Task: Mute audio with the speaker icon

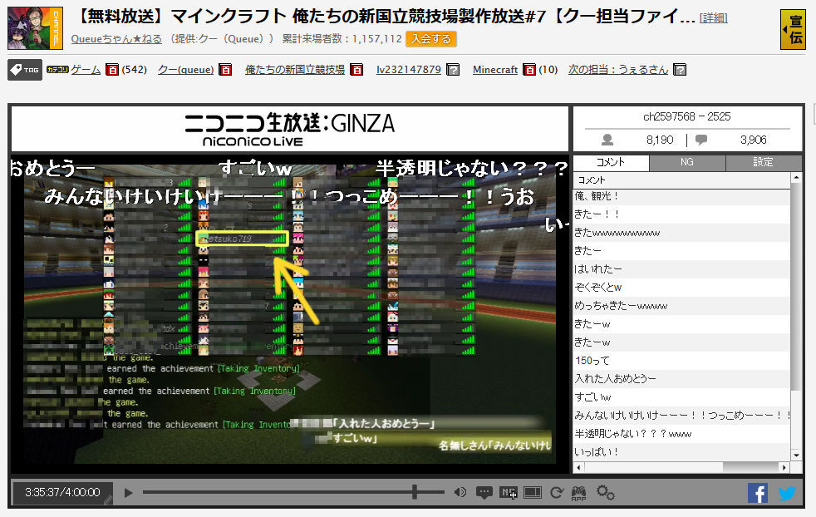Action: (x=460, y=492)
